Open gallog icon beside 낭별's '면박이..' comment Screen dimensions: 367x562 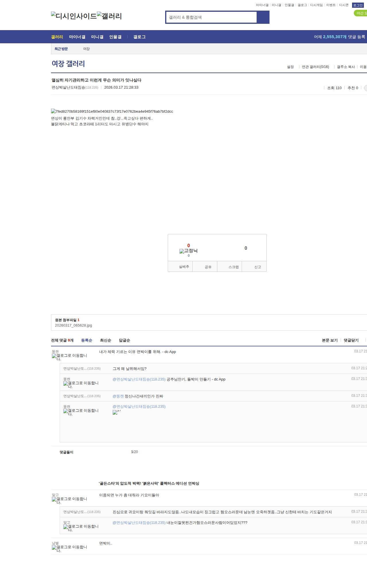[x=69, y=549]
